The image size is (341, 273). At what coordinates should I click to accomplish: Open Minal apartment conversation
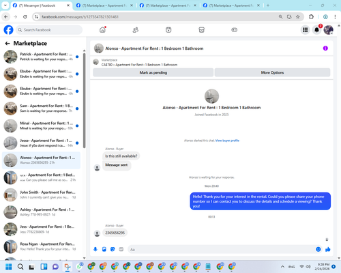(41, 126)
